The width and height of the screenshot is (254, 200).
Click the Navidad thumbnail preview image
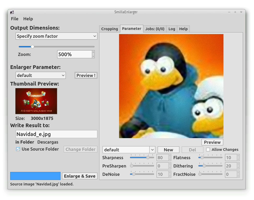tap(36, 101)
